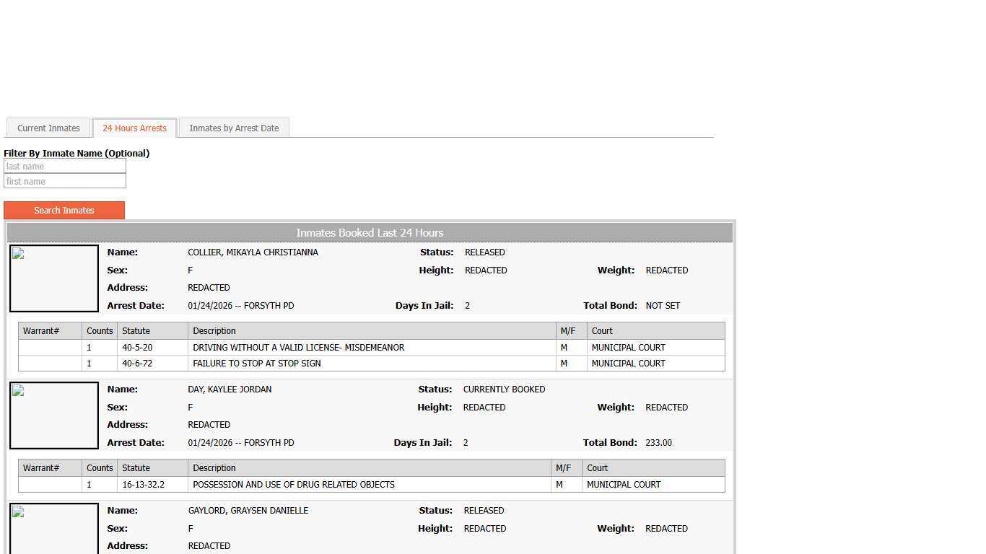Click the name COLLIER, MIKAYLA CHRISTIANNA

[253, 252]
